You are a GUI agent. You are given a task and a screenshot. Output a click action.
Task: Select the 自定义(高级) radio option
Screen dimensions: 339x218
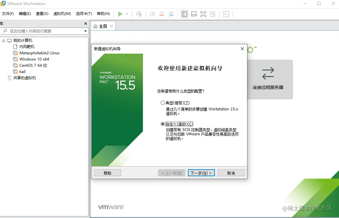163,124
